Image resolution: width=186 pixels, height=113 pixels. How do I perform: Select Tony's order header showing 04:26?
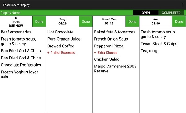tap(63, 22)
